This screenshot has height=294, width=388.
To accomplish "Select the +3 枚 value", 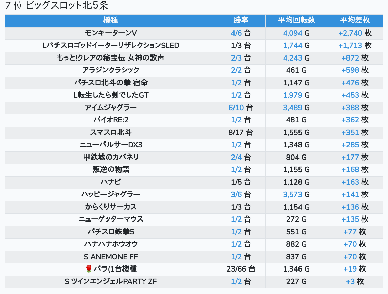I will 355,282.
